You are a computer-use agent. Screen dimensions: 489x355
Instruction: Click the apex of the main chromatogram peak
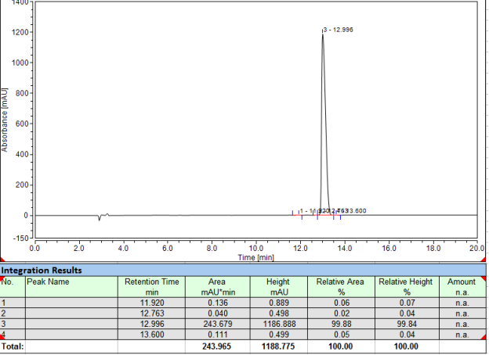pyautogui.click(x=322, y=34)
